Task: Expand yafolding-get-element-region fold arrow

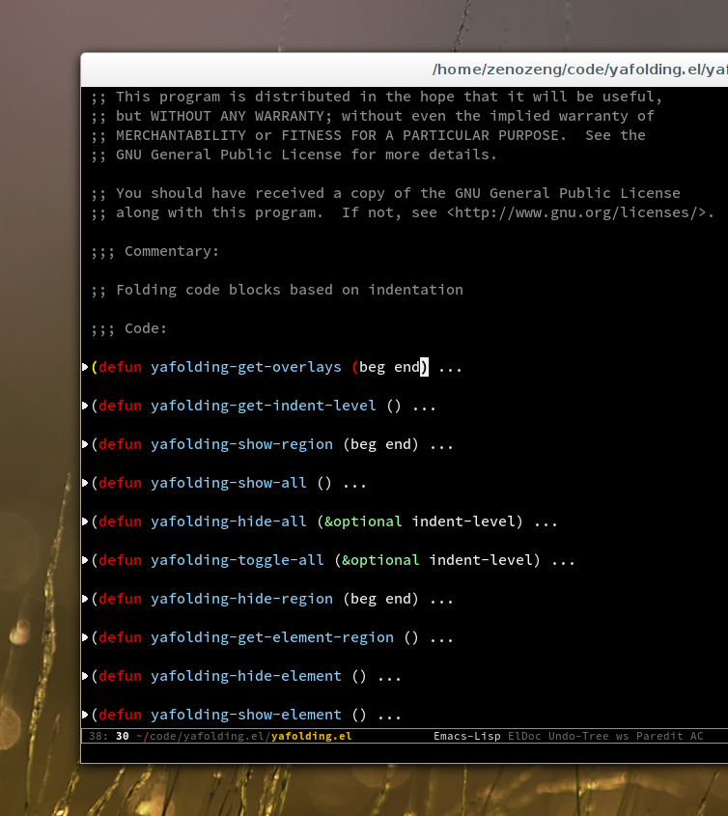Action: click(x=86, y=637)
